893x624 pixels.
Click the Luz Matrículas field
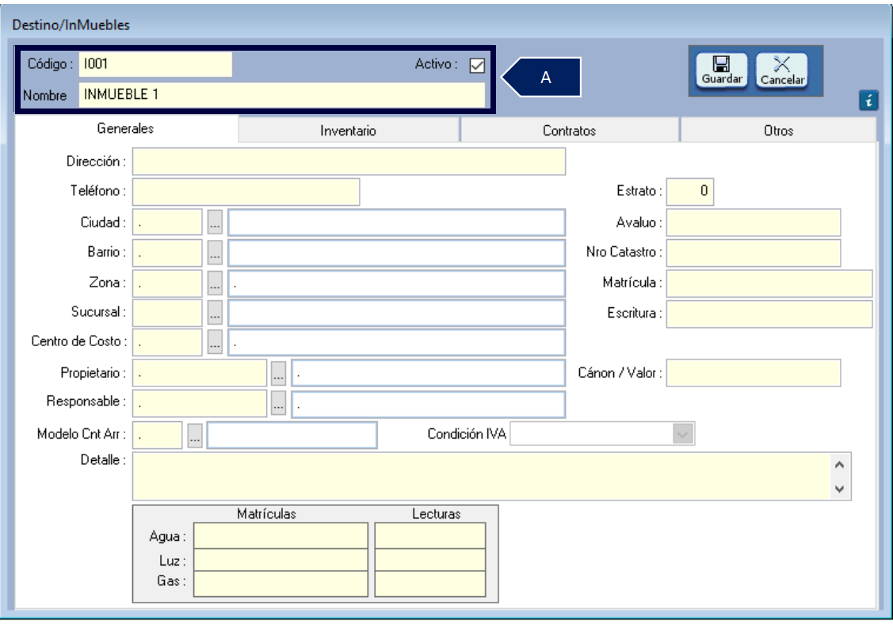click(280, 560)
